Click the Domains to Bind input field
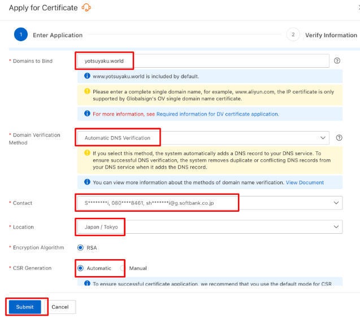The width and height of the screenshot is (360, 319). coord(202,61)
